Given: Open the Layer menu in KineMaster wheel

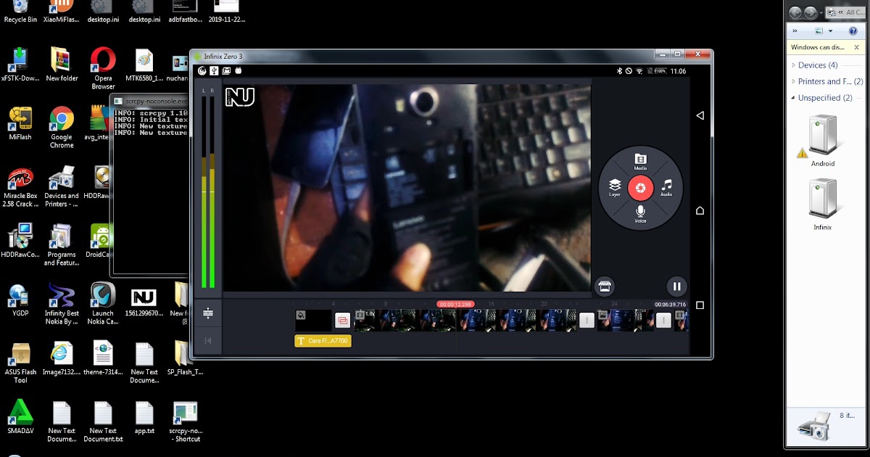Looking at the screenshot, I should click(x=614, y=189).
